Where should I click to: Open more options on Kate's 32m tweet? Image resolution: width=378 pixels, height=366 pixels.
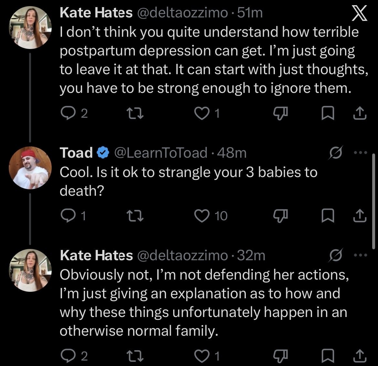[x=361, y=255]
